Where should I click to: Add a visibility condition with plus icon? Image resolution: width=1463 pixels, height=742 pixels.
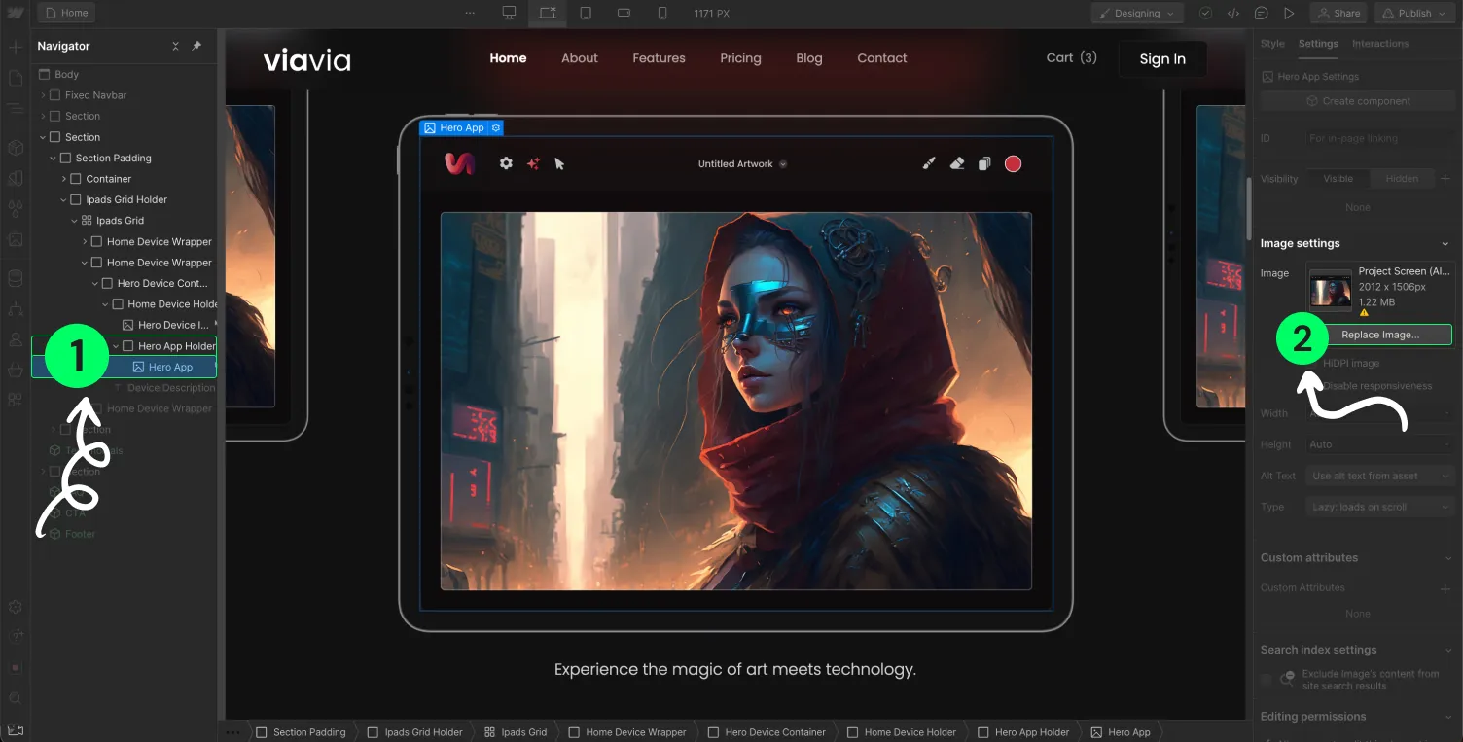click(x=1445, y=178)
